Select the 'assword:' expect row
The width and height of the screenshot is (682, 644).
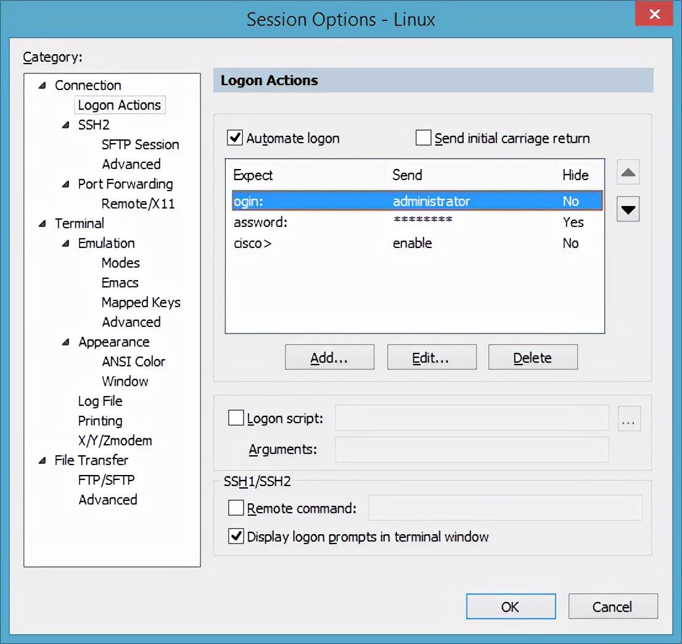417,222
